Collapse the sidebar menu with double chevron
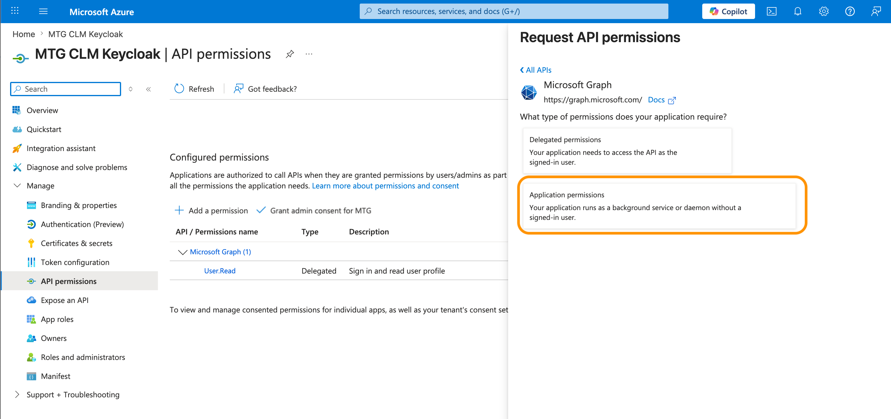This screenshot has height=419, width=891. [x=148, y=89]
